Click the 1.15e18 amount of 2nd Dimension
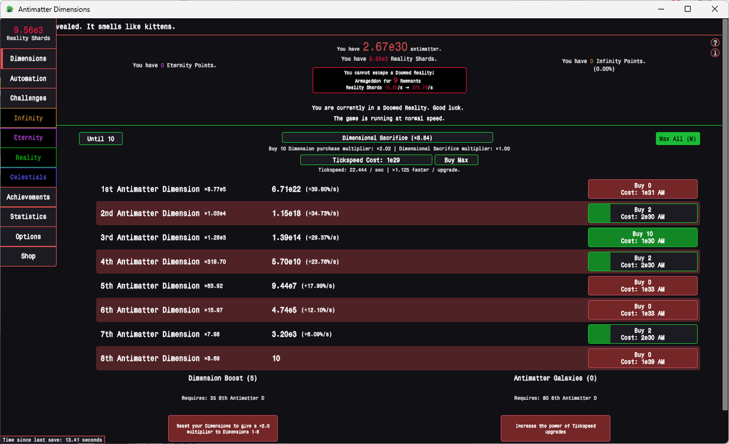The width and height of the screenshot is (729, 444). [x=286, y=213]
